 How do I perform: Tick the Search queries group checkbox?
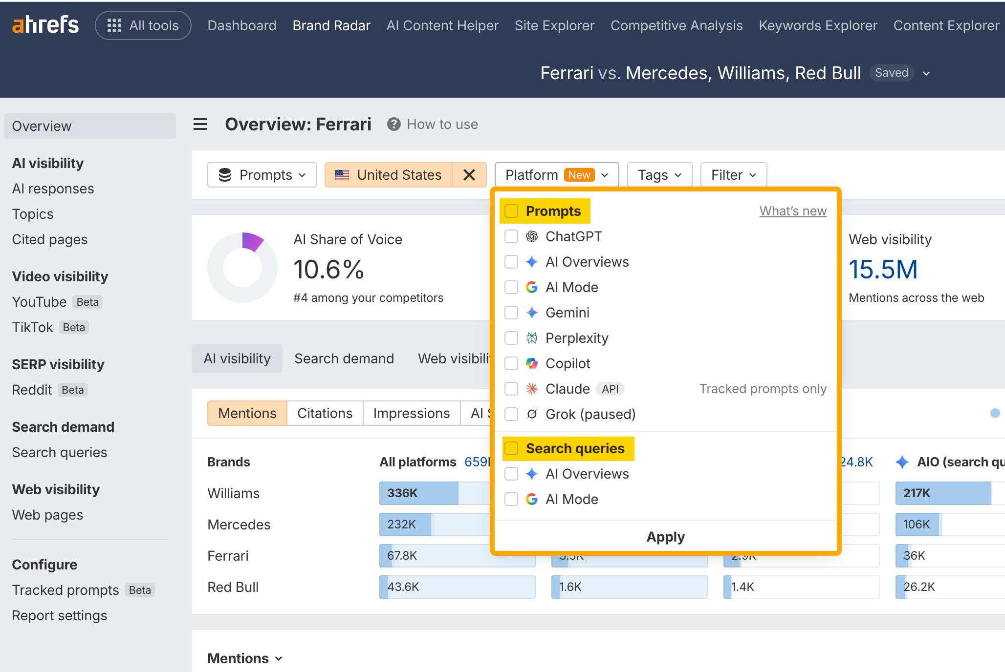pyautogui.click(x=511, y=448)
